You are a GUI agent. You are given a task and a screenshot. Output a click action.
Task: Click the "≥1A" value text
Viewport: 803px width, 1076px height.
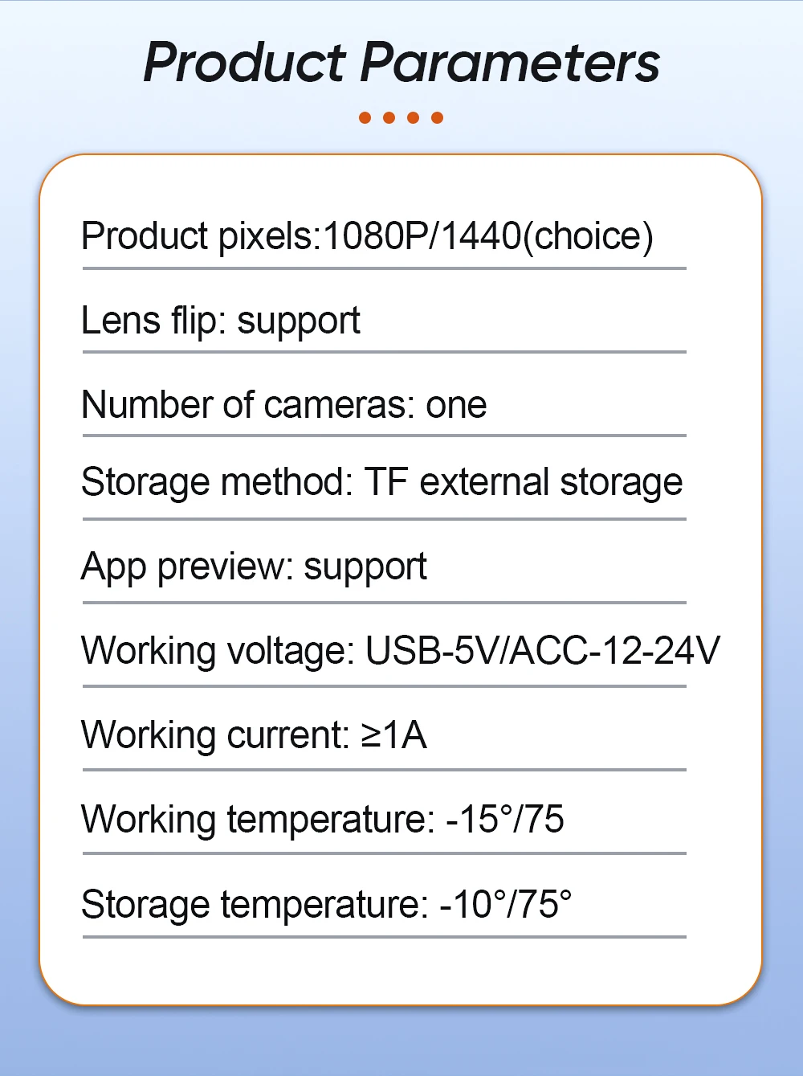click(393, 735)
